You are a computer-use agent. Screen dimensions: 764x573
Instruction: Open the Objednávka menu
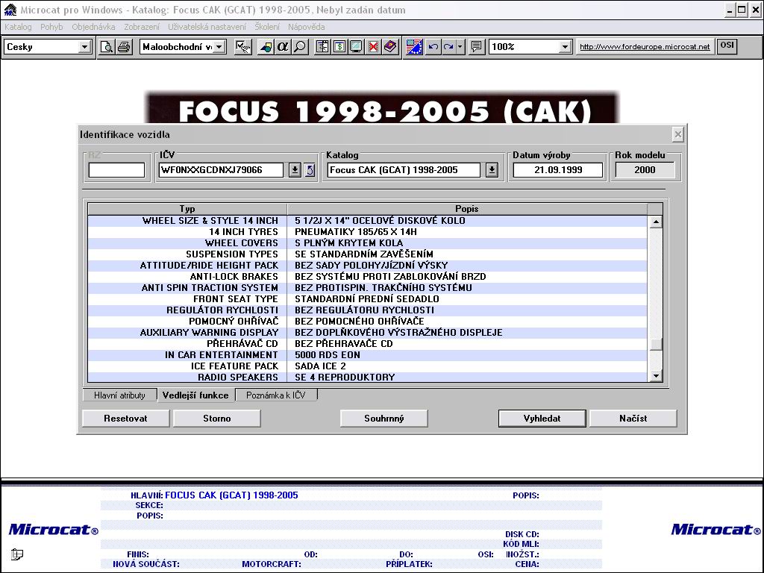tap(93, 27)
